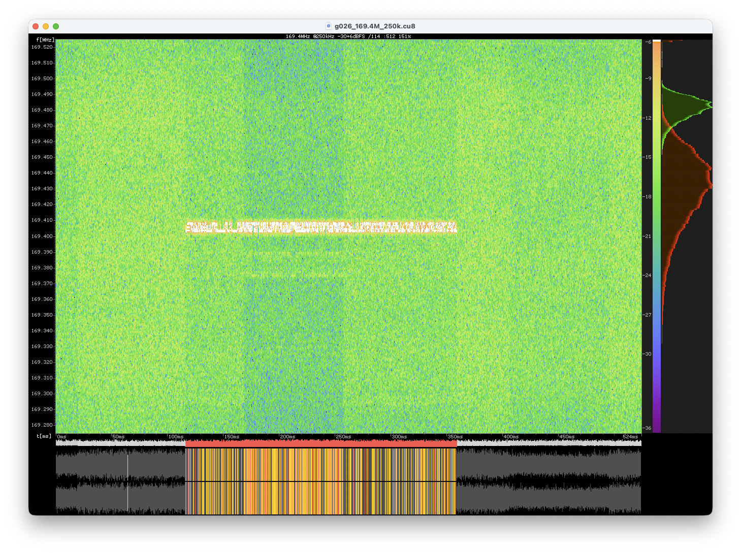Click the 169.4MHz center frequency readout
741x553 pixels.
pyautogui.click(x=297, y=36)
